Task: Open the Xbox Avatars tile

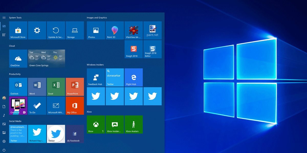Action: (x=134, y=124)
